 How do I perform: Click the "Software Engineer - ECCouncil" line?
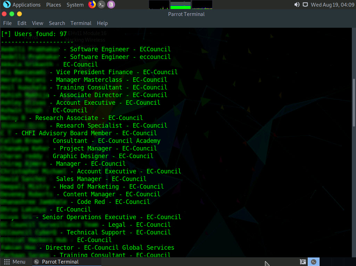click(x=86, y=49)
